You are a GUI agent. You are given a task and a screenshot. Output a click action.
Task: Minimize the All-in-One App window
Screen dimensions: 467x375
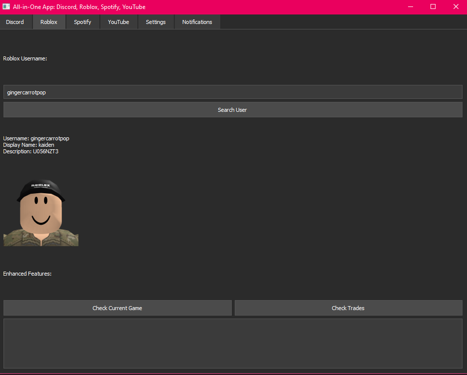point(410,7)
